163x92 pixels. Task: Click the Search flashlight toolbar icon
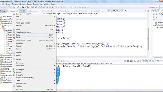click(x=47, y=7)
